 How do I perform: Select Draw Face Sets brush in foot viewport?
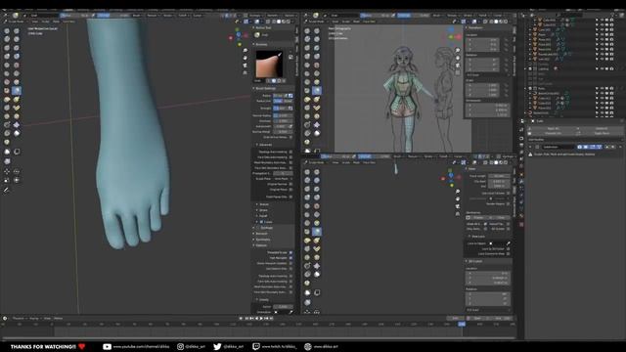pyautogui.click(x=7, y=142)
